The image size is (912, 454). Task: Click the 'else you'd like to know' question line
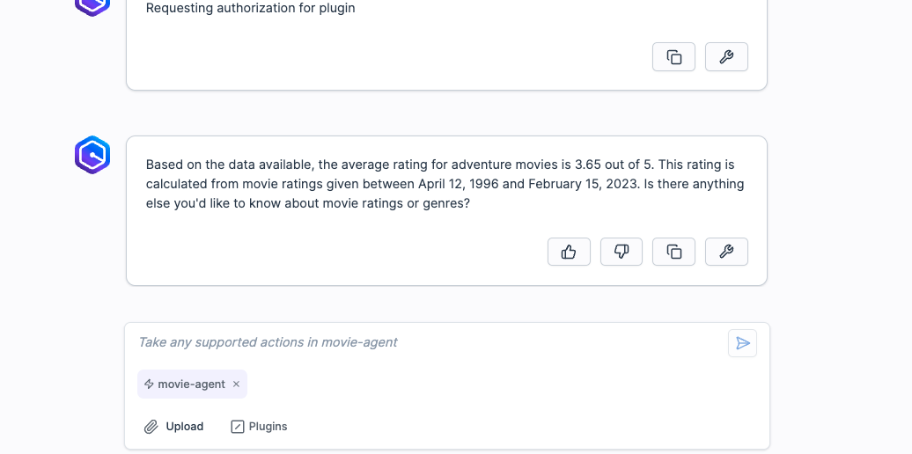tap(308, 203)
